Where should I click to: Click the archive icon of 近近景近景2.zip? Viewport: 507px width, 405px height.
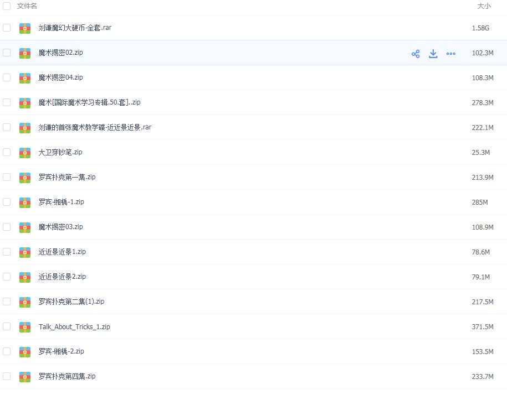(x=25, y=277)
